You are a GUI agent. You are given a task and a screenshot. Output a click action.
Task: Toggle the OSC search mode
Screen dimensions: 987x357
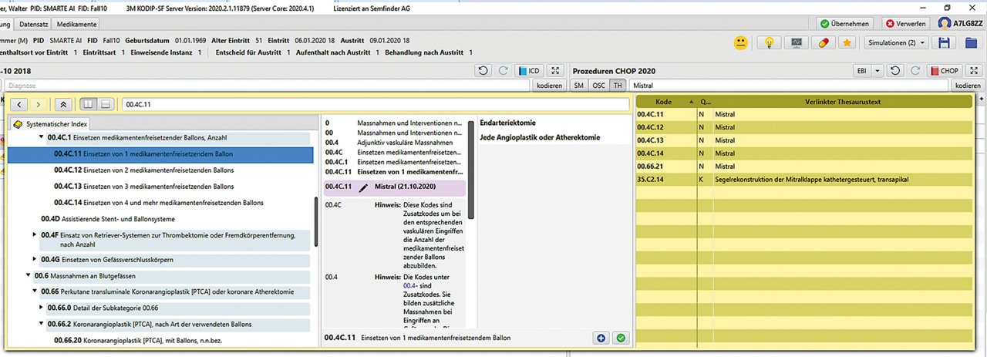tap(598, 86)
